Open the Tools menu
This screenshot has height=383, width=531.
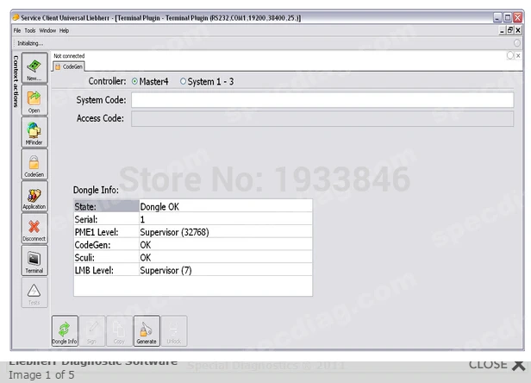click(30, 30)
